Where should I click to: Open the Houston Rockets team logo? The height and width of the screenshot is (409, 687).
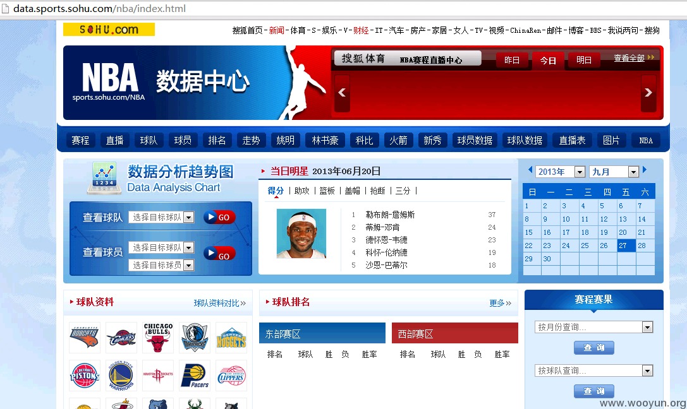[x=158, y=376]
